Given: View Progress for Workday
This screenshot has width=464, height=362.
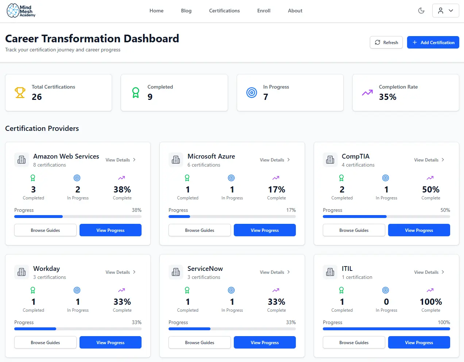Looking at the screenshot, I should 111,342.
